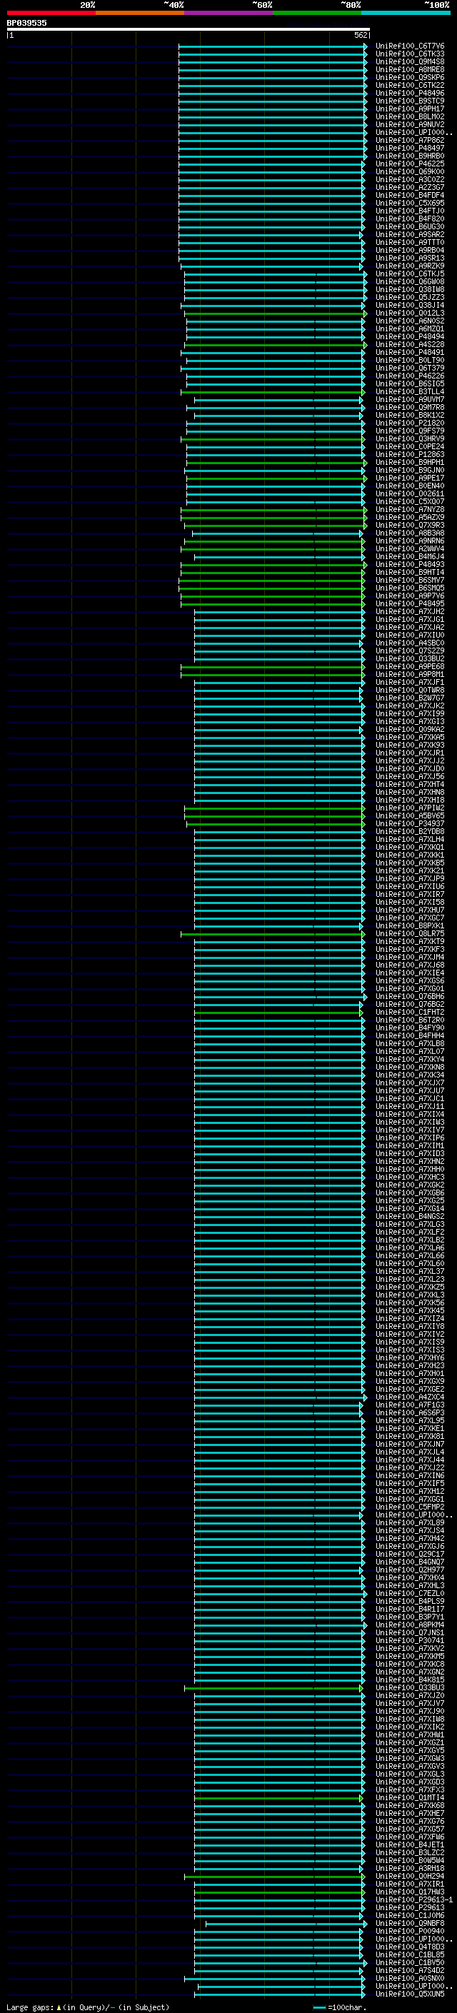The image size is (457, 2013).
Task: Select label UniRef100_Q9M7R8
Action: pyautogui.click(x=410, y=408)
